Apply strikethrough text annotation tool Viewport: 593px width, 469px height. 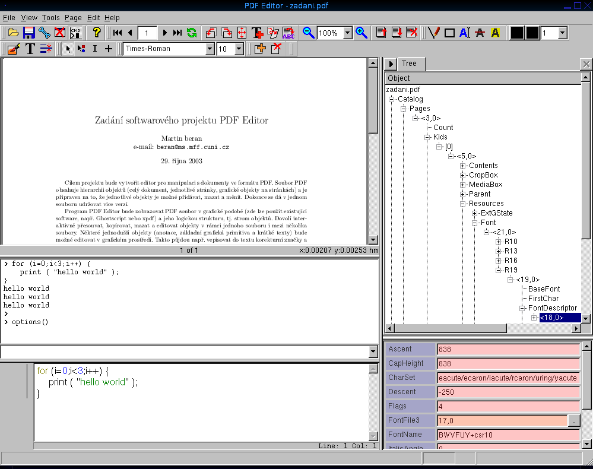pos(480,33)
